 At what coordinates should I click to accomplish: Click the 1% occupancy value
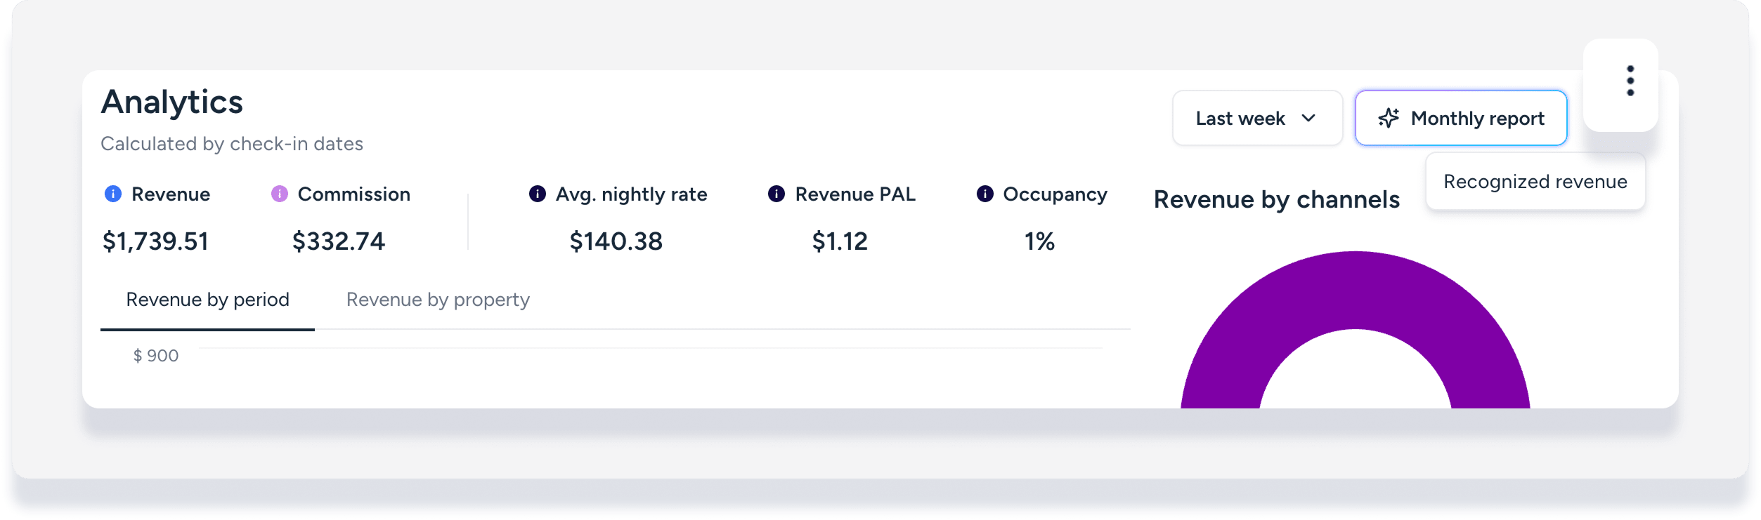(x=1039, y=241)
